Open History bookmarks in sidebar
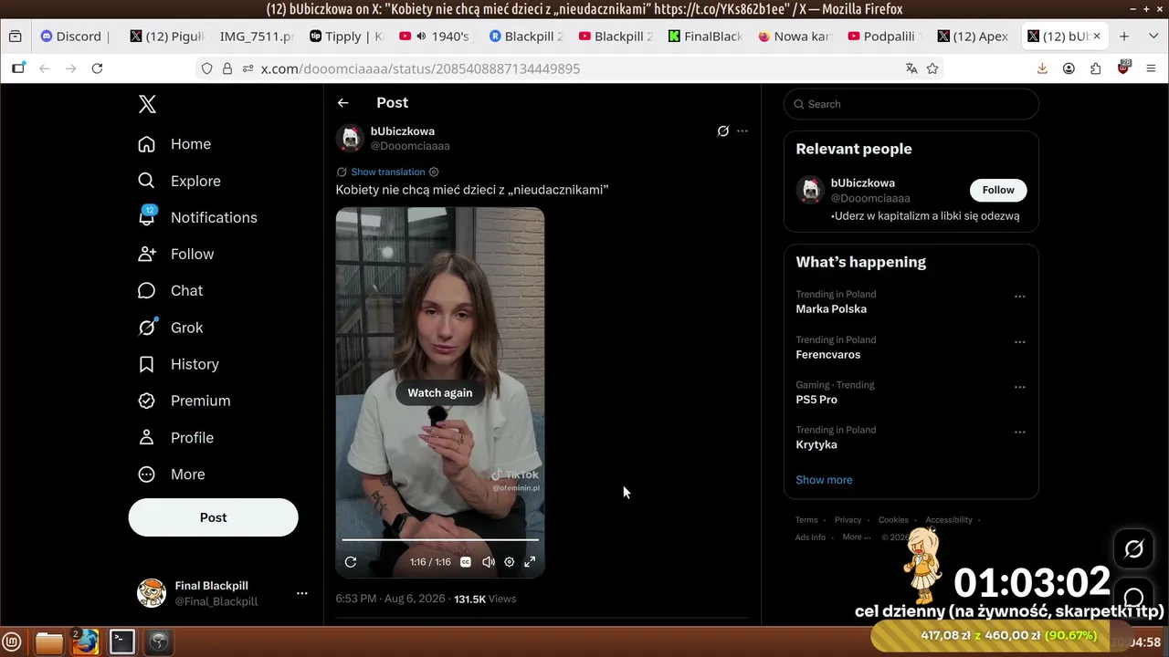The width and height of the screenshot is (1169, 657). (178, 364)
